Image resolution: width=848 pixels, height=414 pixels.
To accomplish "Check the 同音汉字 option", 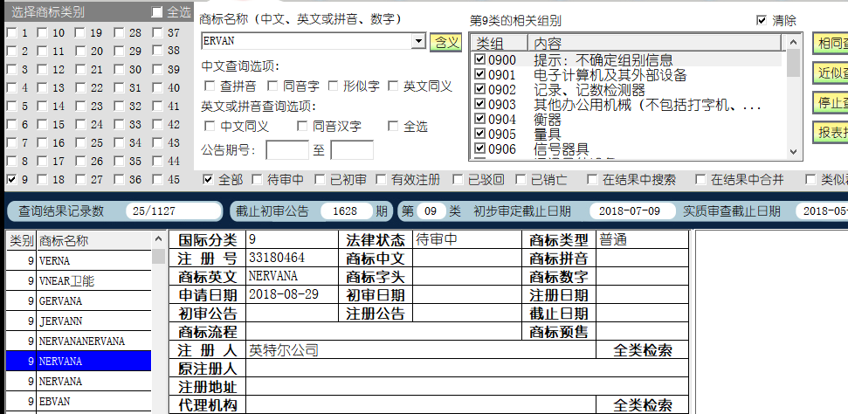I will (x=302, y=127).
